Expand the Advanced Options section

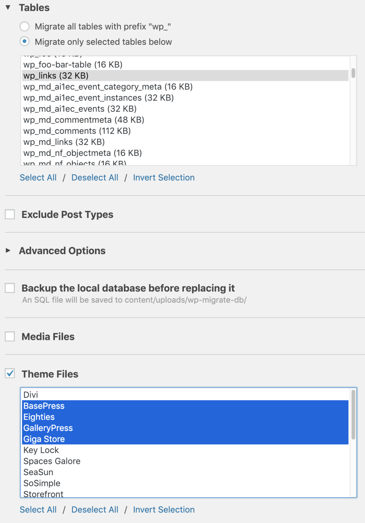pos(8,251)
